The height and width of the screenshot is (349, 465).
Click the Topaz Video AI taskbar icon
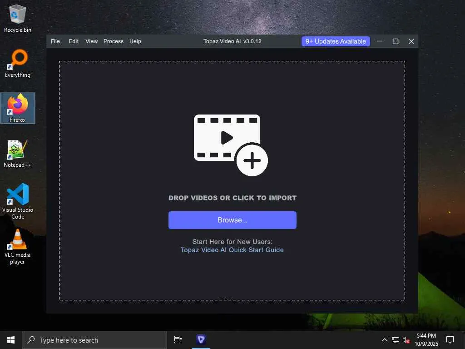201,340
